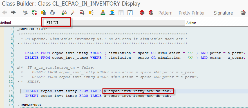This screenshot has width=248, height=108.
Task: Toggle Display/Change mode glasses-pencil icon
Action: click(25, 13)
